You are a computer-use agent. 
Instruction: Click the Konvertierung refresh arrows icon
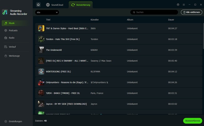(x=73, y=5)
